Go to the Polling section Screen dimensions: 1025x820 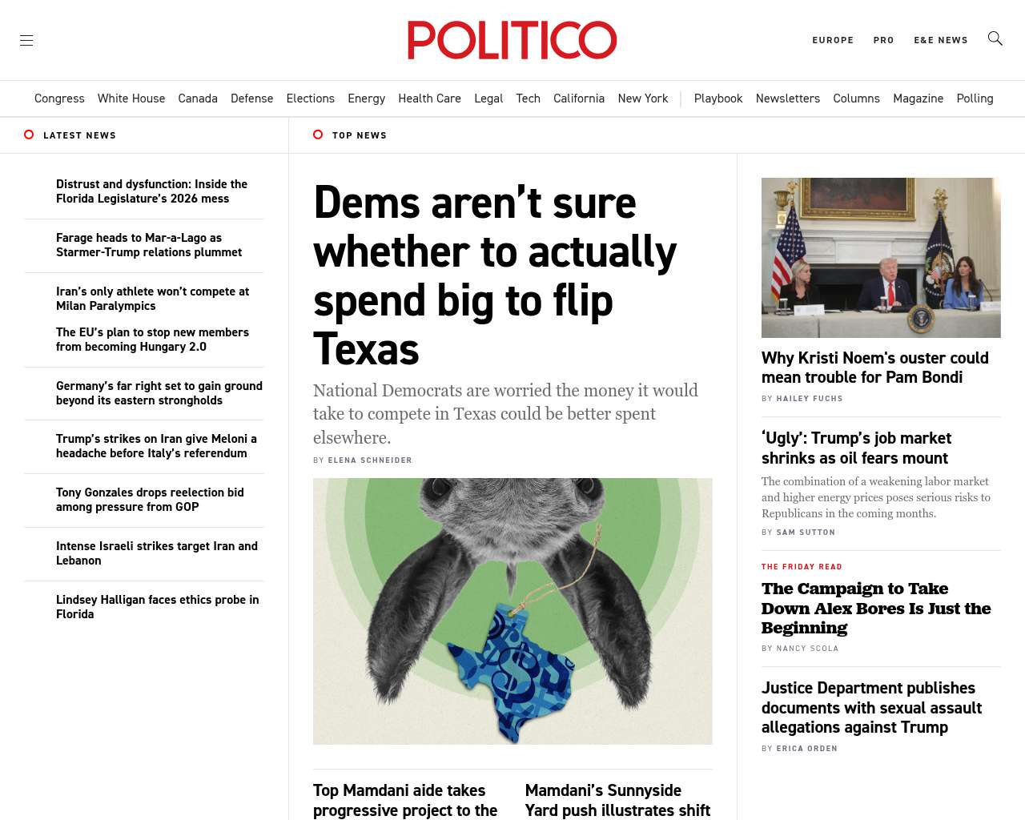click(x=975, y=98)
